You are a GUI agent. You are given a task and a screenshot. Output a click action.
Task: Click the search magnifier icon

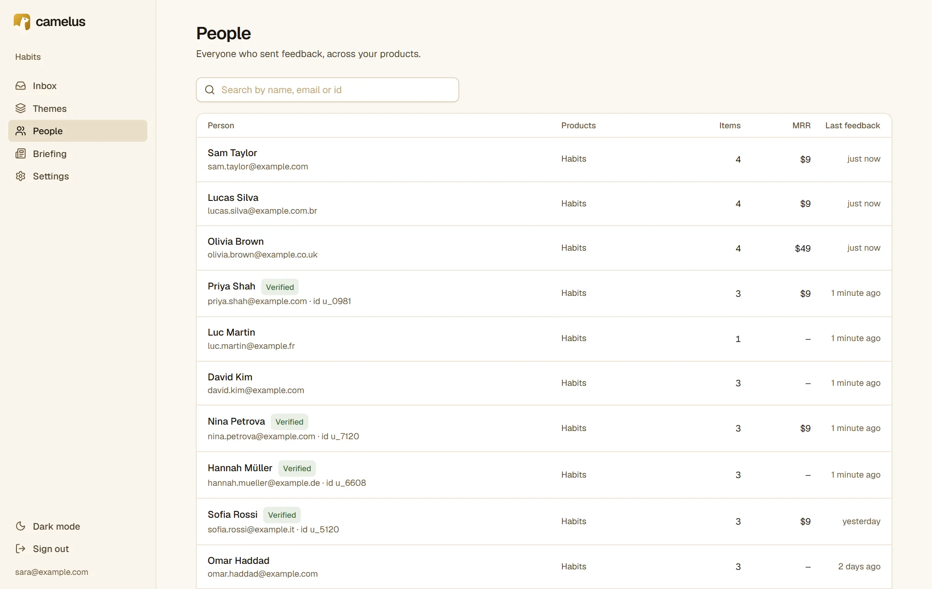[x=210, y=90]
